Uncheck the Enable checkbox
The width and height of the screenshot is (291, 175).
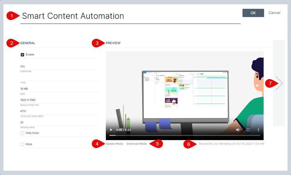tap(22, 54)
